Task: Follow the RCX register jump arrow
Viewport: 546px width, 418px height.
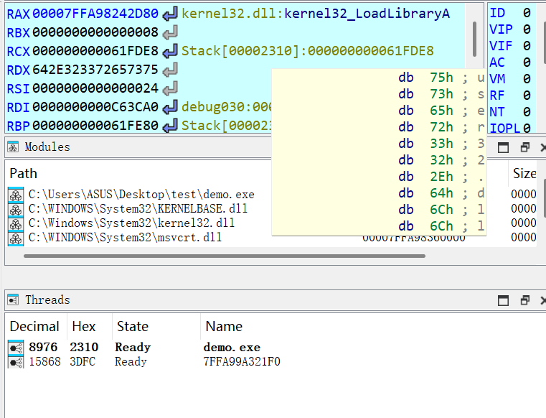Action: (x=169, y=51)
